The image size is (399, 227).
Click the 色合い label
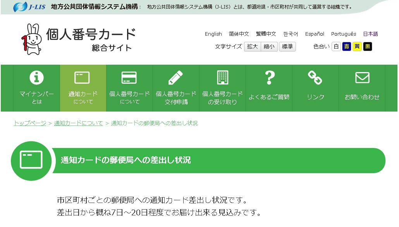click(x=322, y=46)
